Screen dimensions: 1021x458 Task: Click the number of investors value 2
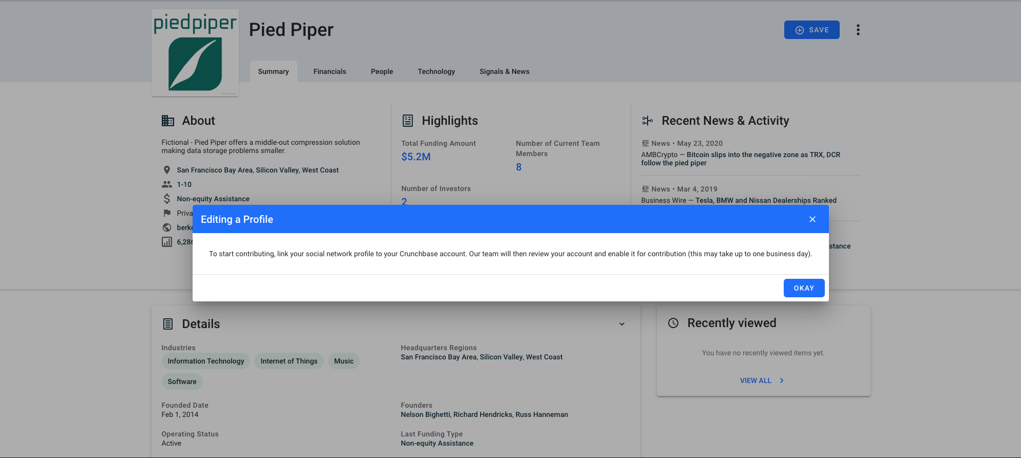point(404,201)
